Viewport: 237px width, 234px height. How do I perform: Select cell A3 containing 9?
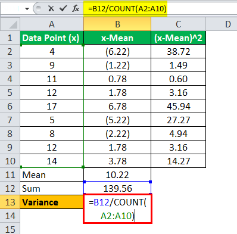point(52,65)
